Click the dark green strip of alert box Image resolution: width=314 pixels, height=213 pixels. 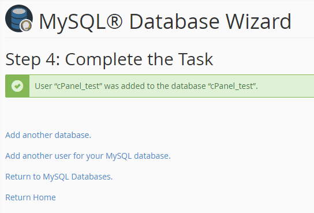[17, 86]
